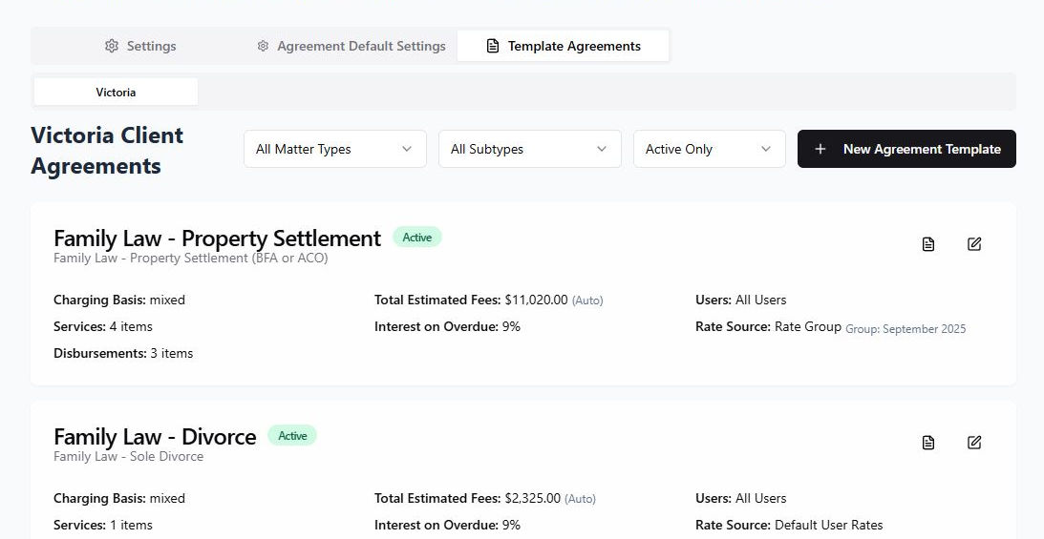Click the Active badge on Family Law Divorce
This screenshot has height=539, width=1044.
pos(292,436)
